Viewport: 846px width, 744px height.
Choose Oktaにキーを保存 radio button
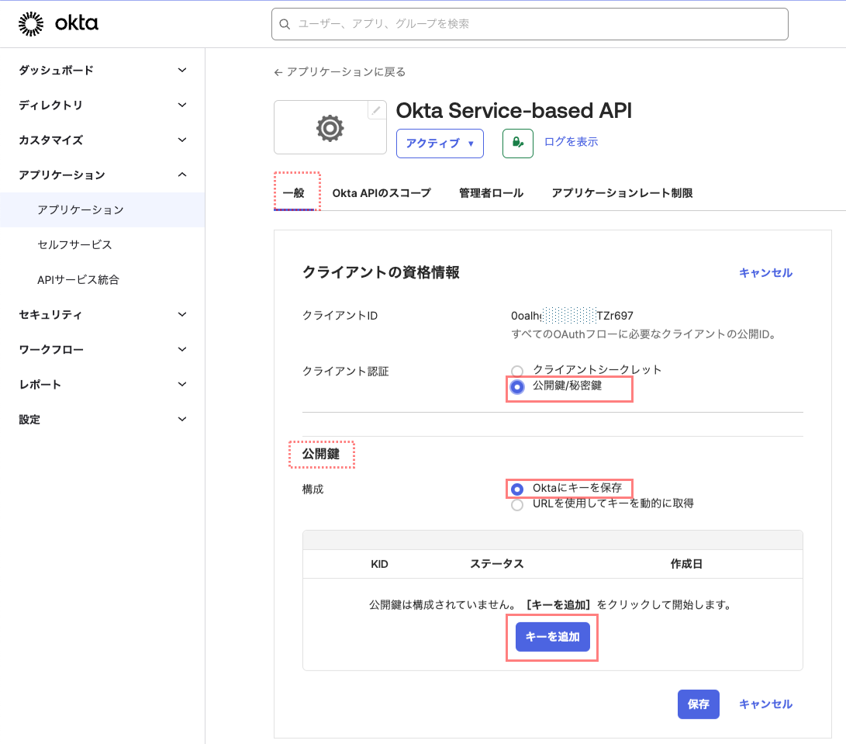pos(517,490)
